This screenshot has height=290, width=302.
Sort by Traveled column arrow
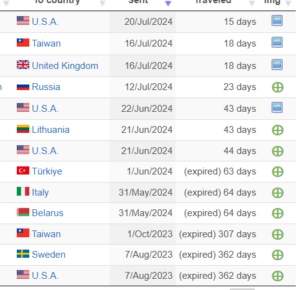coord(252,3)
